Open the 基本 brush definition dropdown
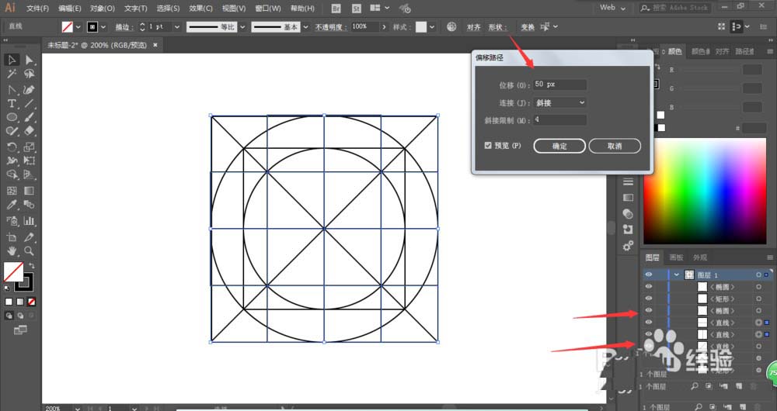This screenshot has height=411, width=777. (x=305, y=26)
